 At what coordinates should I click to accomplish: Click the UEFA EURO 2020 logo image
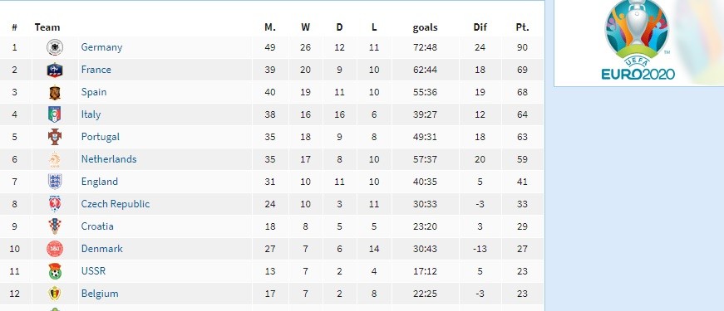(x=638, y=41)
